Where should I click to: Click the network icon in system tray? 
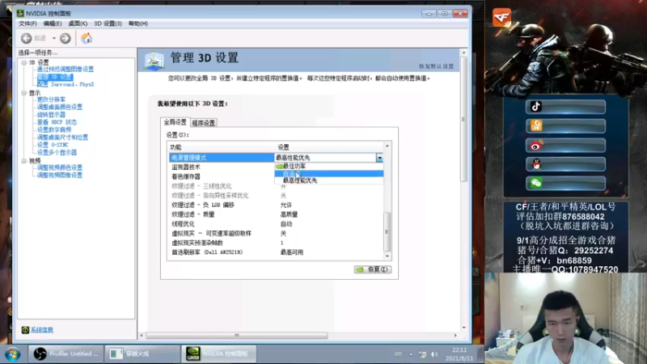[x=422, y=354]
